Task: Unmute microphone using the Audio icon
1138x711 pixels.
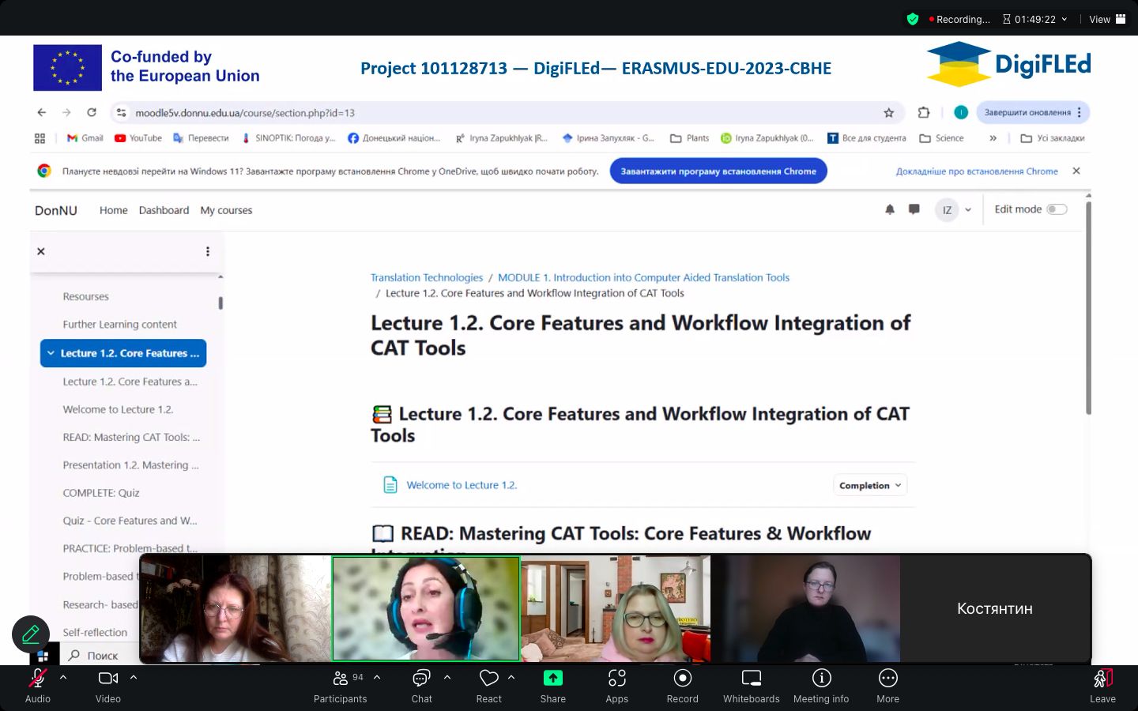Action: 37,679
